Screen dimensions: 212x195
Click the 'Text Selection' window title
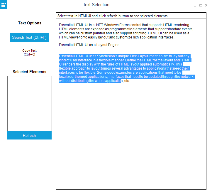[x=96, y=5]
